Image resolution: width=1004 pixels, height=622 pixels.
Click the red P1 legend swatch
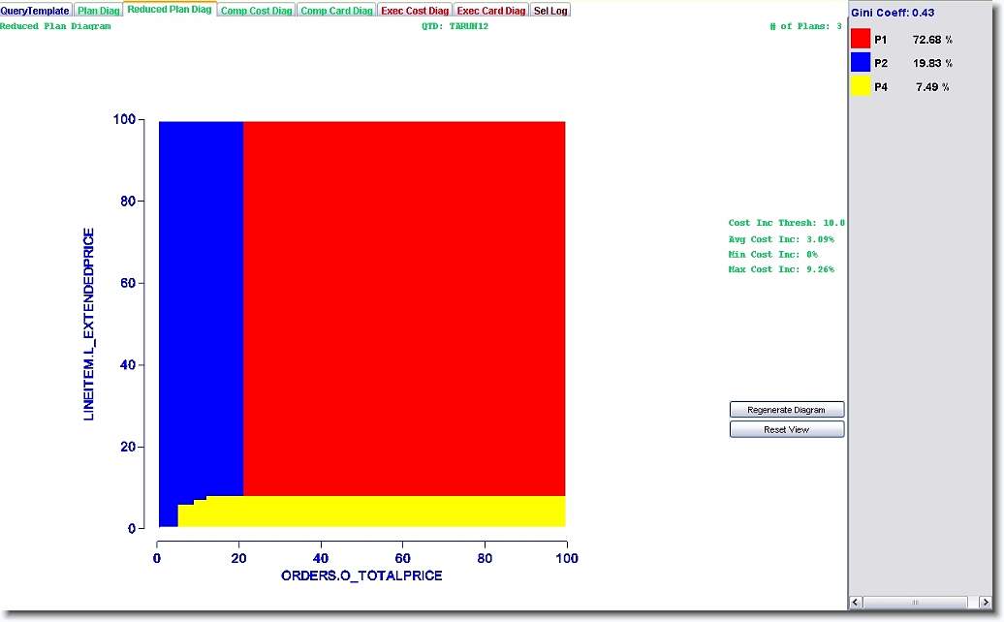click(x=861, y=40)
